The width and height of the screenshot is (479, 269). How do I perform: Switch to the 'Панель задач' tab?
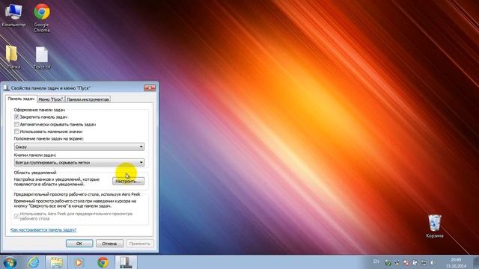[21, 99]
